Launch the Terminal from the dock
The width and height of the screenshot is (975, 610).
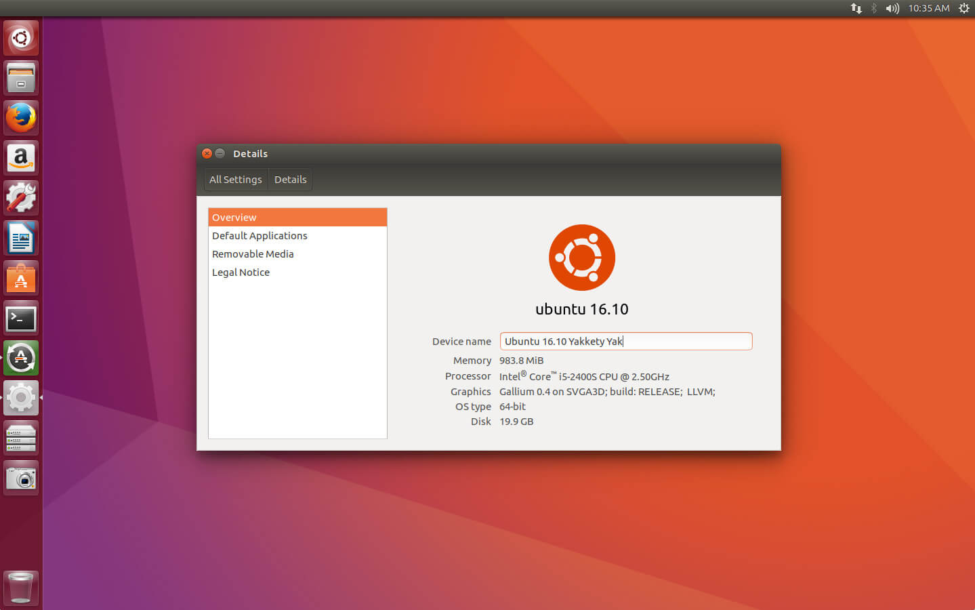tap(21, 318)
